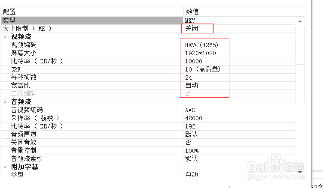Collapse the 附加字幕 section triangle
Viewport: 323px width, 188px height.
coord(5,167)
